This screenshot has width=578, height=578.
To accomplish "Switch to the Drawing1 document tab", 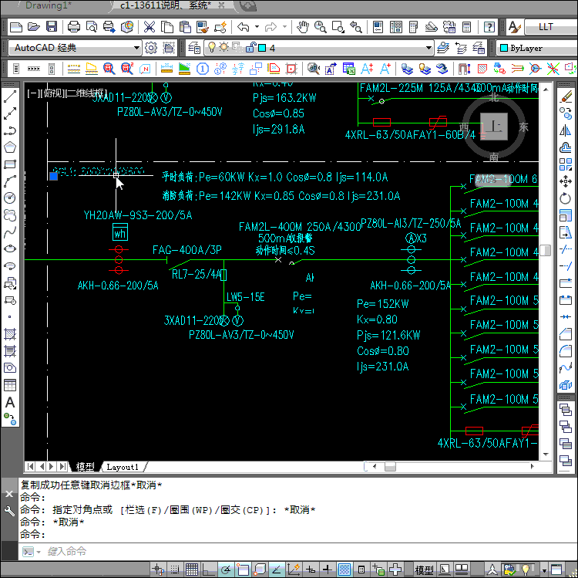I will coord(48,5).
